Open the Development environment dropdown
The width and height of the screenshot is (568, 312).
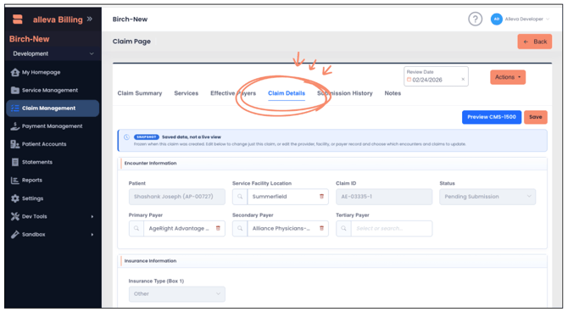point(53,53)
